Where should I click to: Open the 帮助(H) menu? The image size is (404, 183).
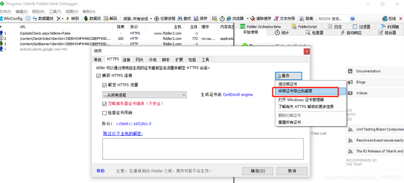coord(89,11)
